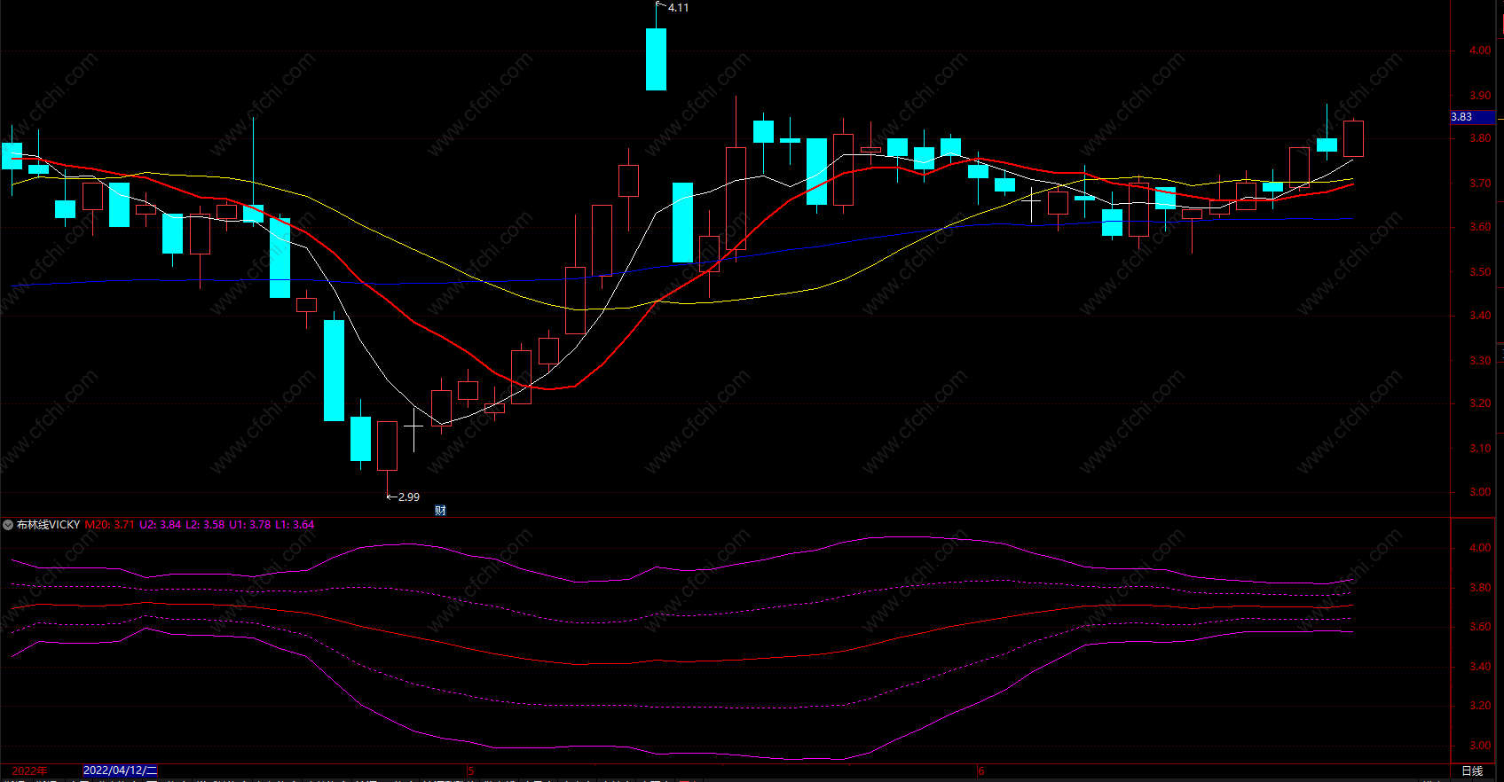Image resolution: width=1504 pixels, height=782 pixels.
Task: Click the 2.99 low price label
Action: (409, 497)
